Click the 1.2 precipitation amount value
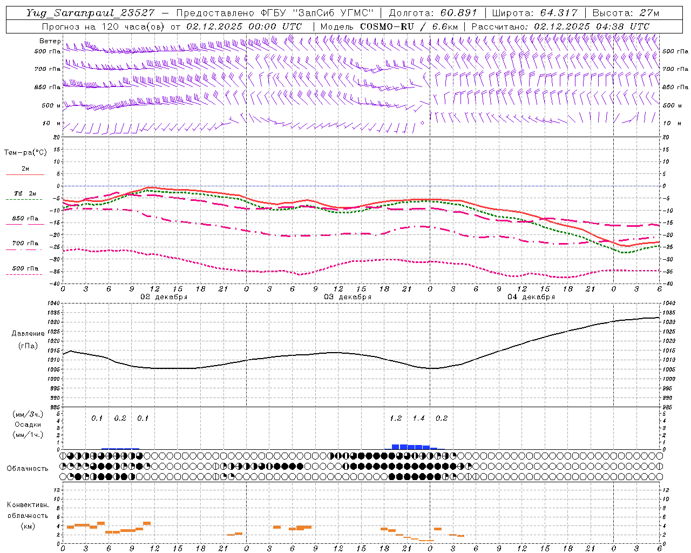The height and width of the screenshot is (553, 691). click(396, 418)
